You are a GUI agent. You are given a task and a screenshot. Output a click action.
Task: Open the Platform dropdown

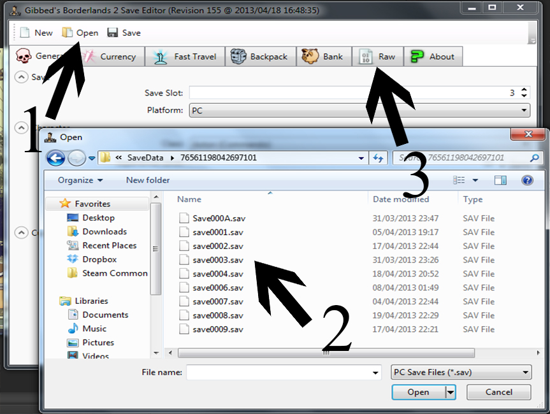point(359,110)
